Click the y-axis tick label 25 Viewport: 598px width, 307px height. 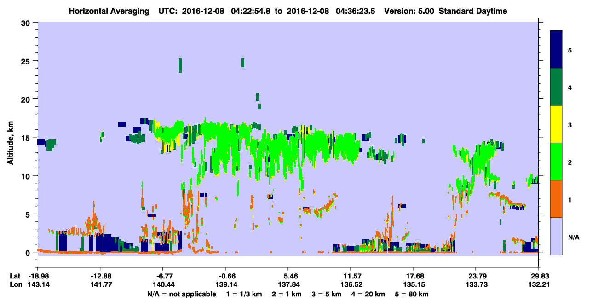pyautogui.click(x=27, y=61)
